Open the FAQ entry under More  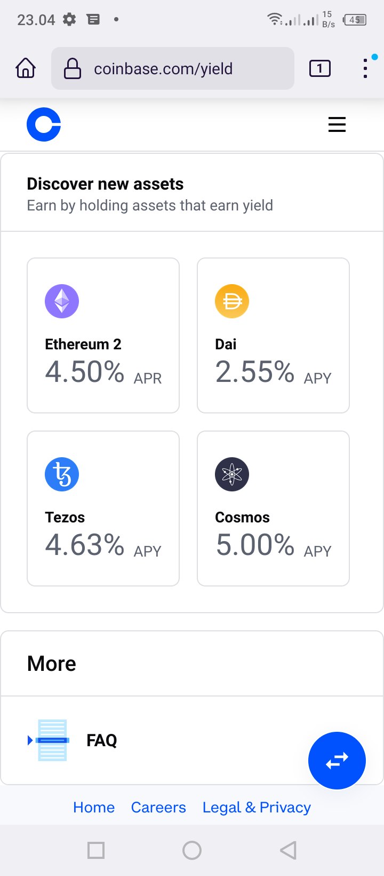pyautogui.click(x=192, y=740)
